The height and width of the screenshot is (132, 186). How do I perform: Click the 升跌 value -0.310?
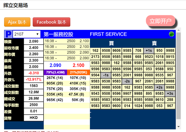pyautogui.click(x=34, y=73)
